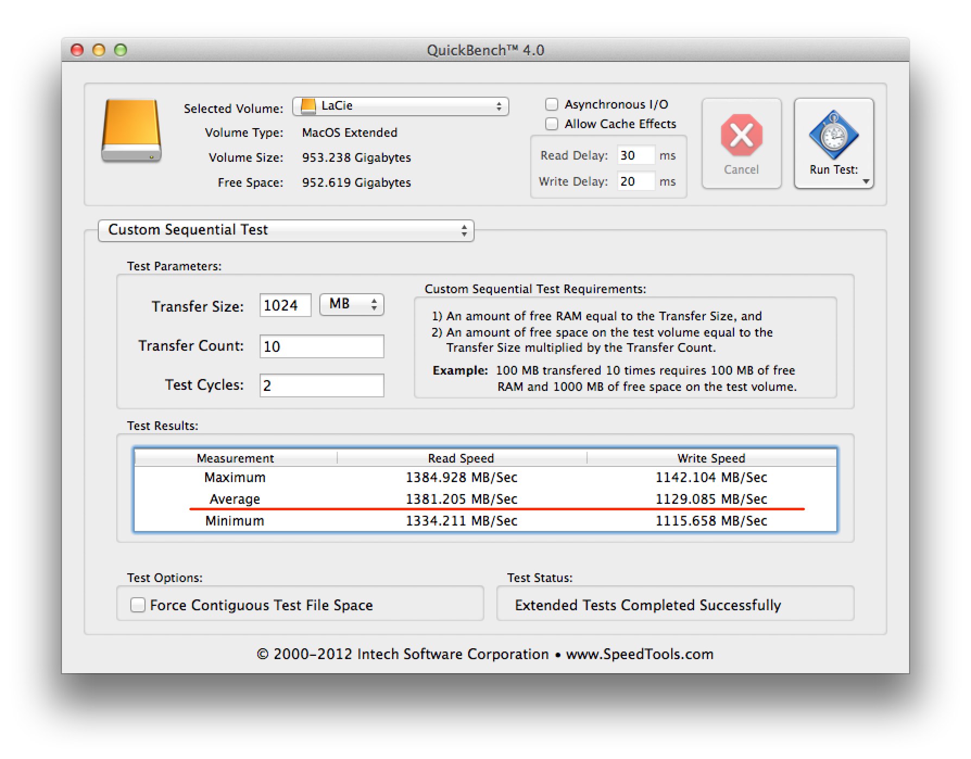Viewport: 971px width, 759px height.
Task: Open the MB transfer size unit dropdown
Action: coord(352,304)
